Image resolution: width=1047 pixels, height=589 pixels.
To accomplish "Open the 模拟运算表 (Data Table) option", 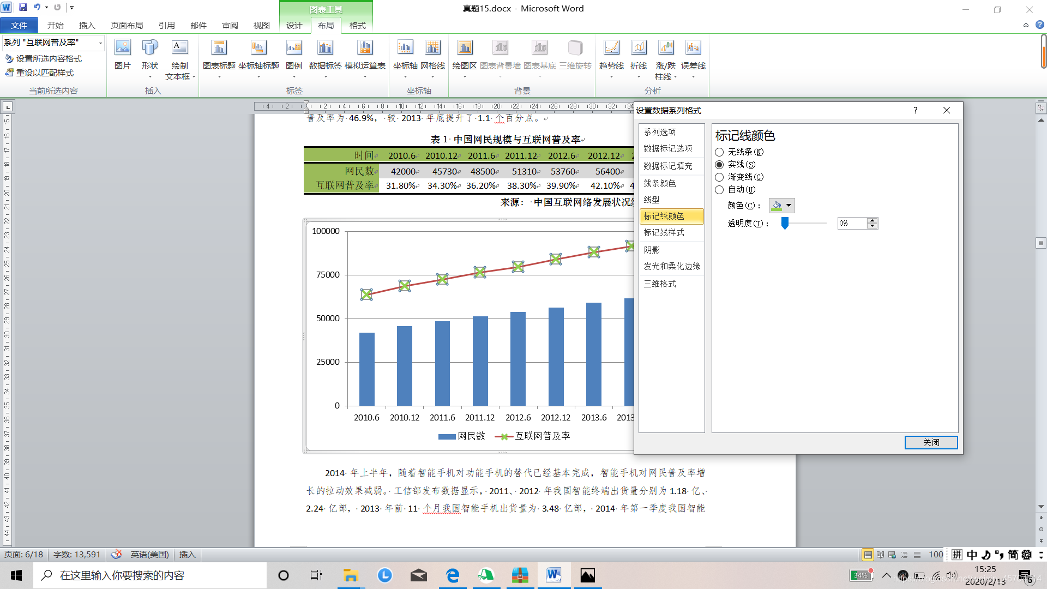I will (365, 49).
